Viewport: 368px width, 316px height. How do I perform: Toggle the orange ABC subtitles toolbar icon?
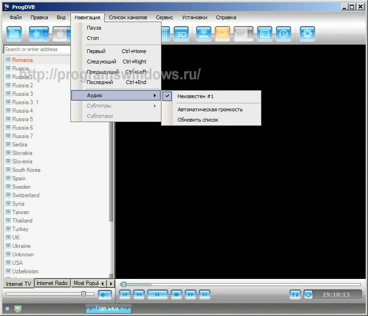pyautogui.click(x=222, y=34)
